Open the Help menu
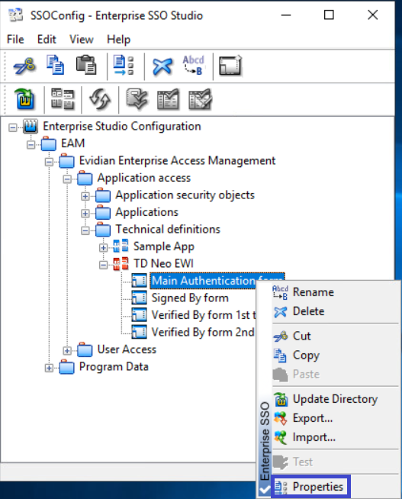 point(119,40)
